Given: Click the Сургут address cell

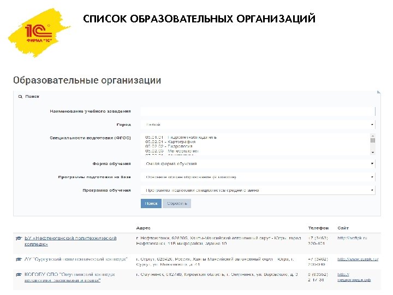Looking at the screenshot, I should (x=215, y=262).
